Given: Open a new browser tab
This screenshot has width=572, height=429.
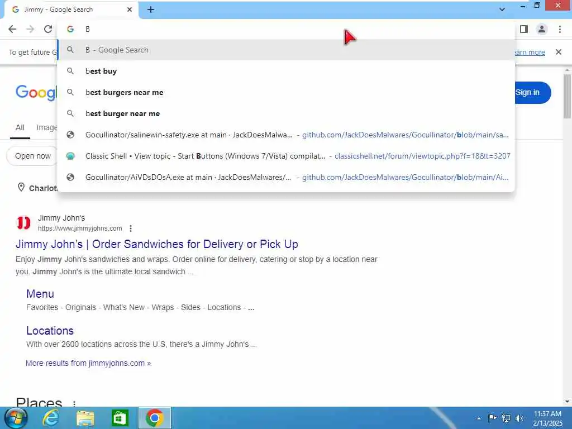Looking at the screenshot, I should click(x=151, y=10).
